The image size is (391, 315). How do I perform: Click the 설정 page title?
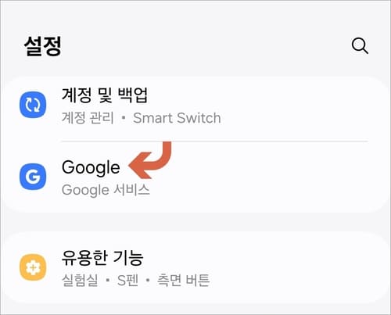point(43,46)
